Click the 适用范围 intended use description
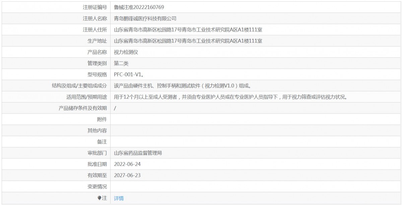 click(230, 97)
